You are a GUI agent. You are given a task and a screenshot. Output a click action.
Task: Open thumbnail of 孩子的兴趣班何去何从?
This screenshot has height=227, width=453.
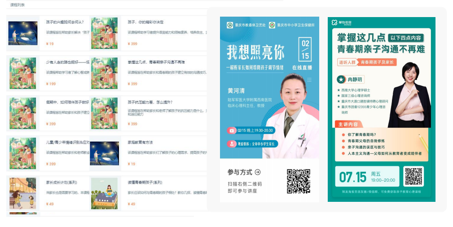coord(23,33)
